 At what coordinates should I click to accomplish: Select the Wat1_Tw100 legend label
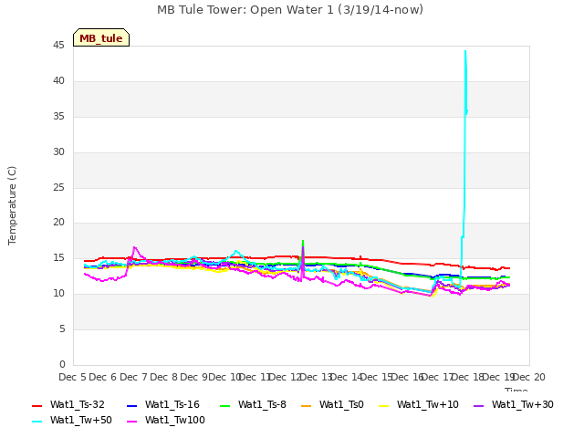[175, 421]
